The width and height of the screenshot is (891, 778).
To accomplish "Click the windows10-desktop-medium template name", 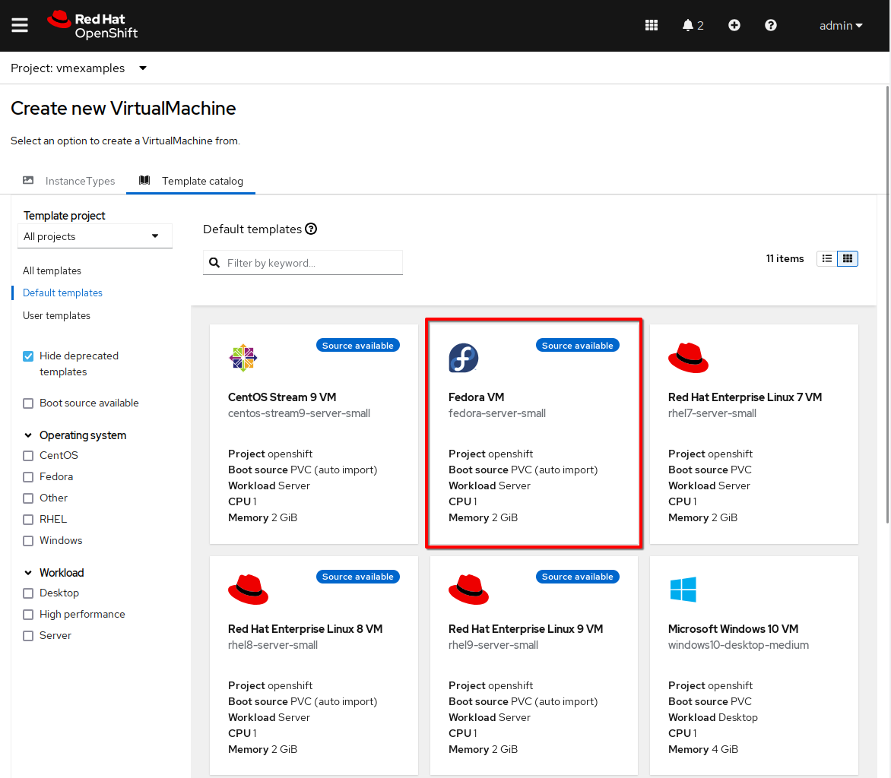I will pyautogui.click(x=738, y=645).
